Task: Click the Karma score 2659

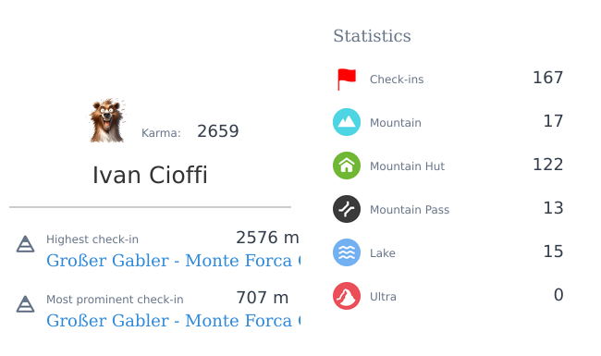Action: tap(217, 131)
